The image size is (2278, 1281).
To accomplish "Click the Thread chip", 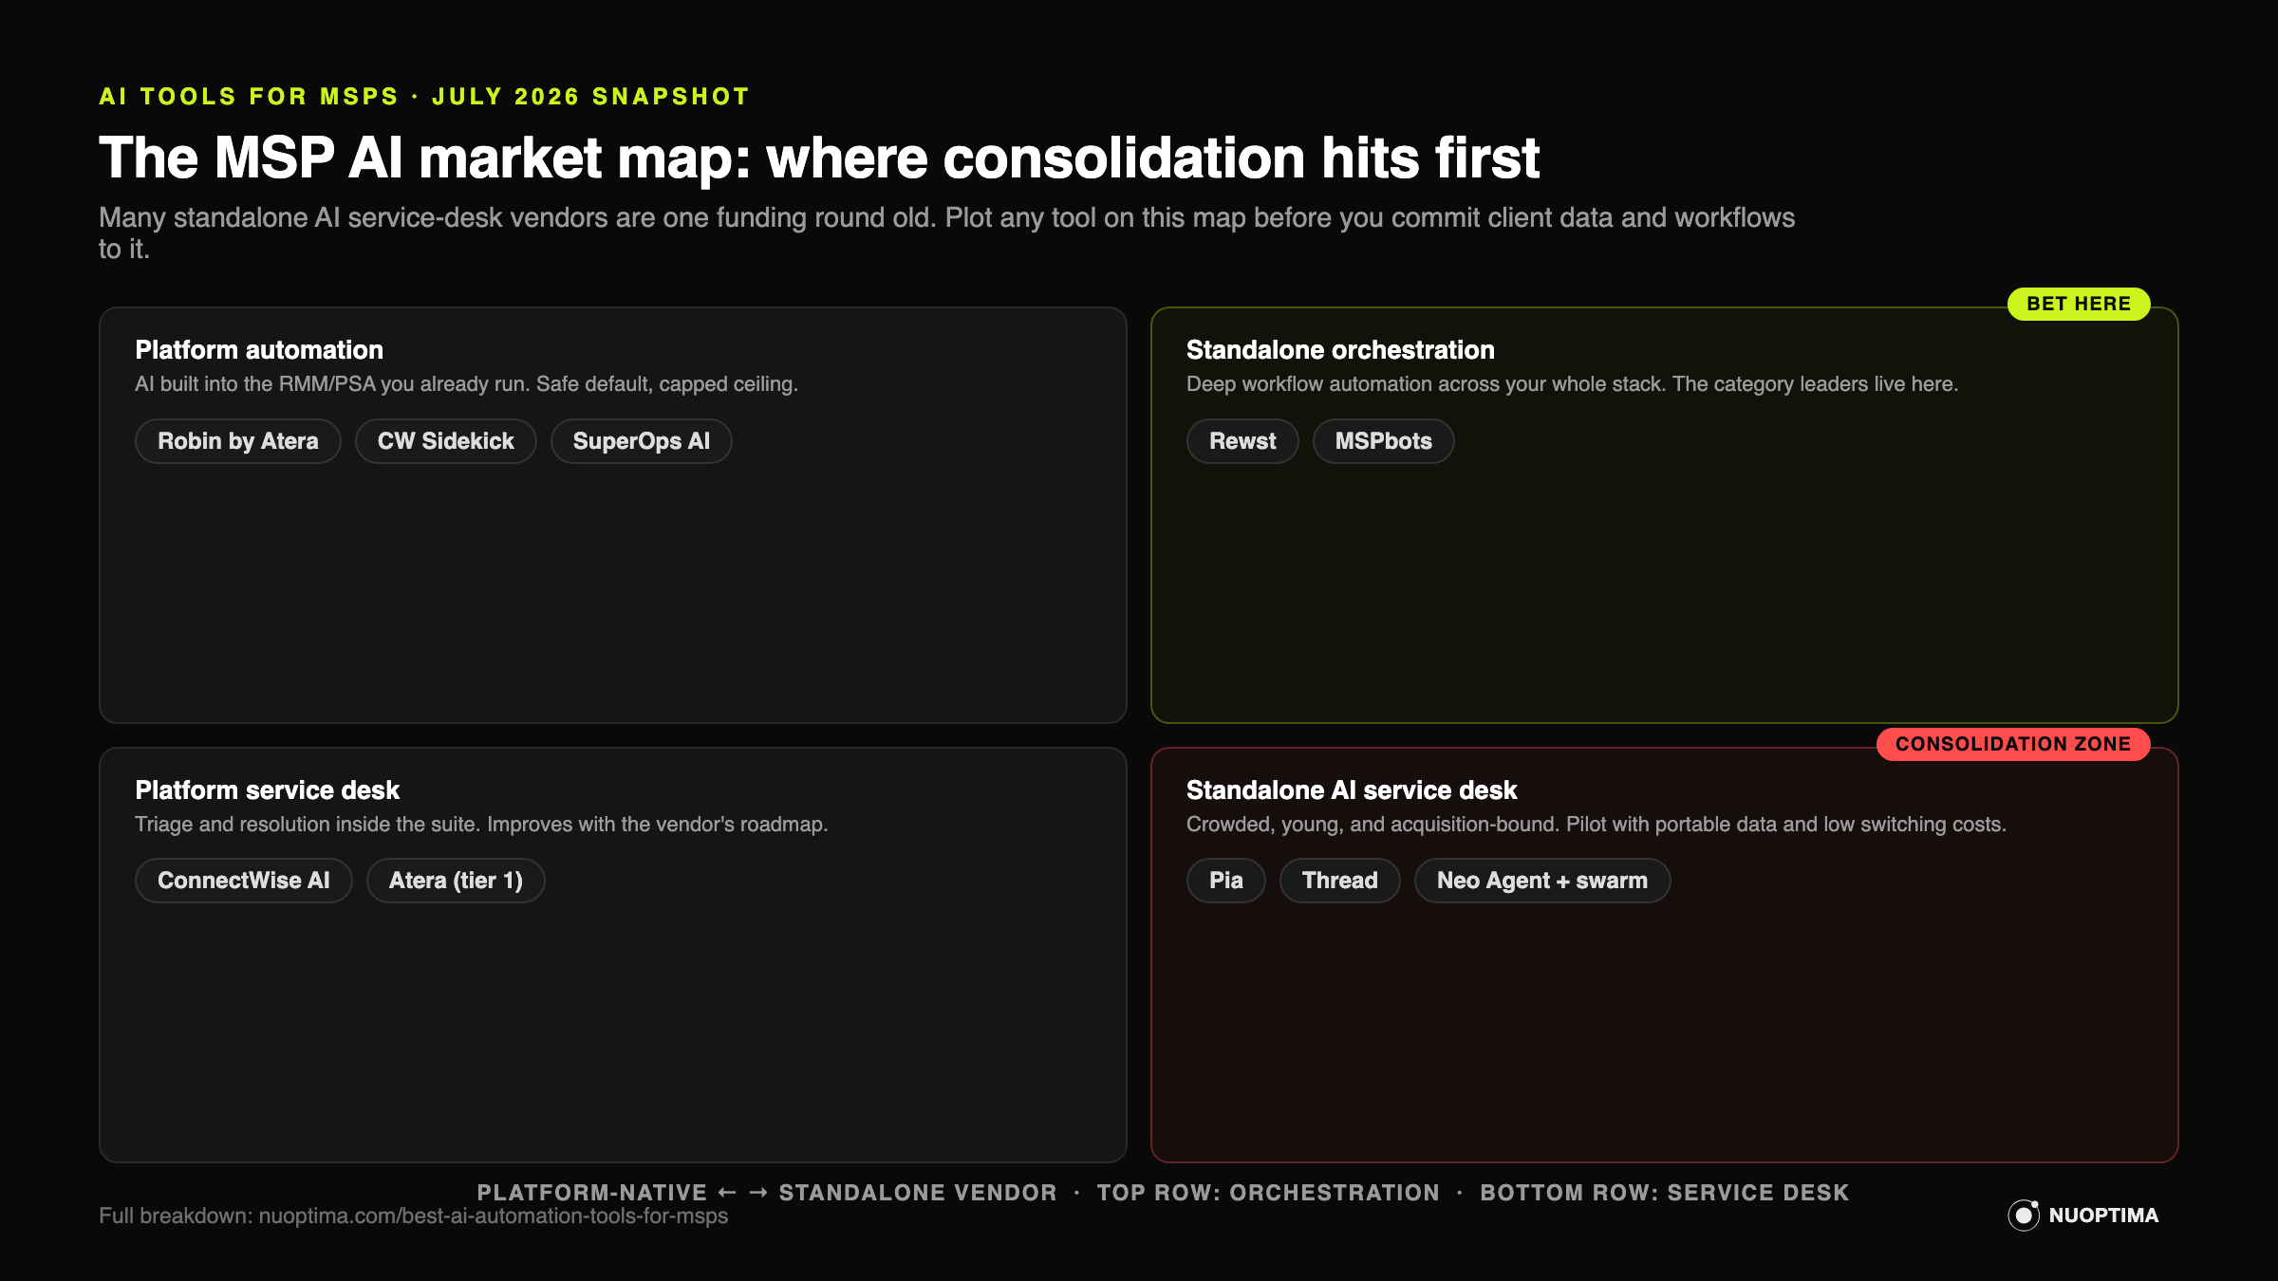I will (x=1340, y=881).
